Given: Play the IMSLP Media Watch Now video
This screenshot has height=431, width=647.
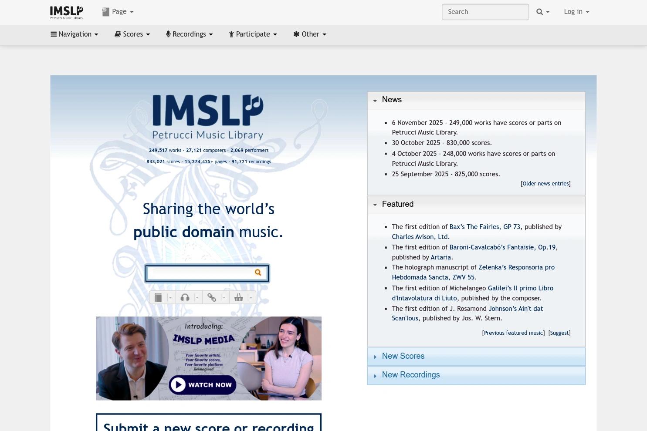Looking at the screenshot, I should click(x=203, y=384).
